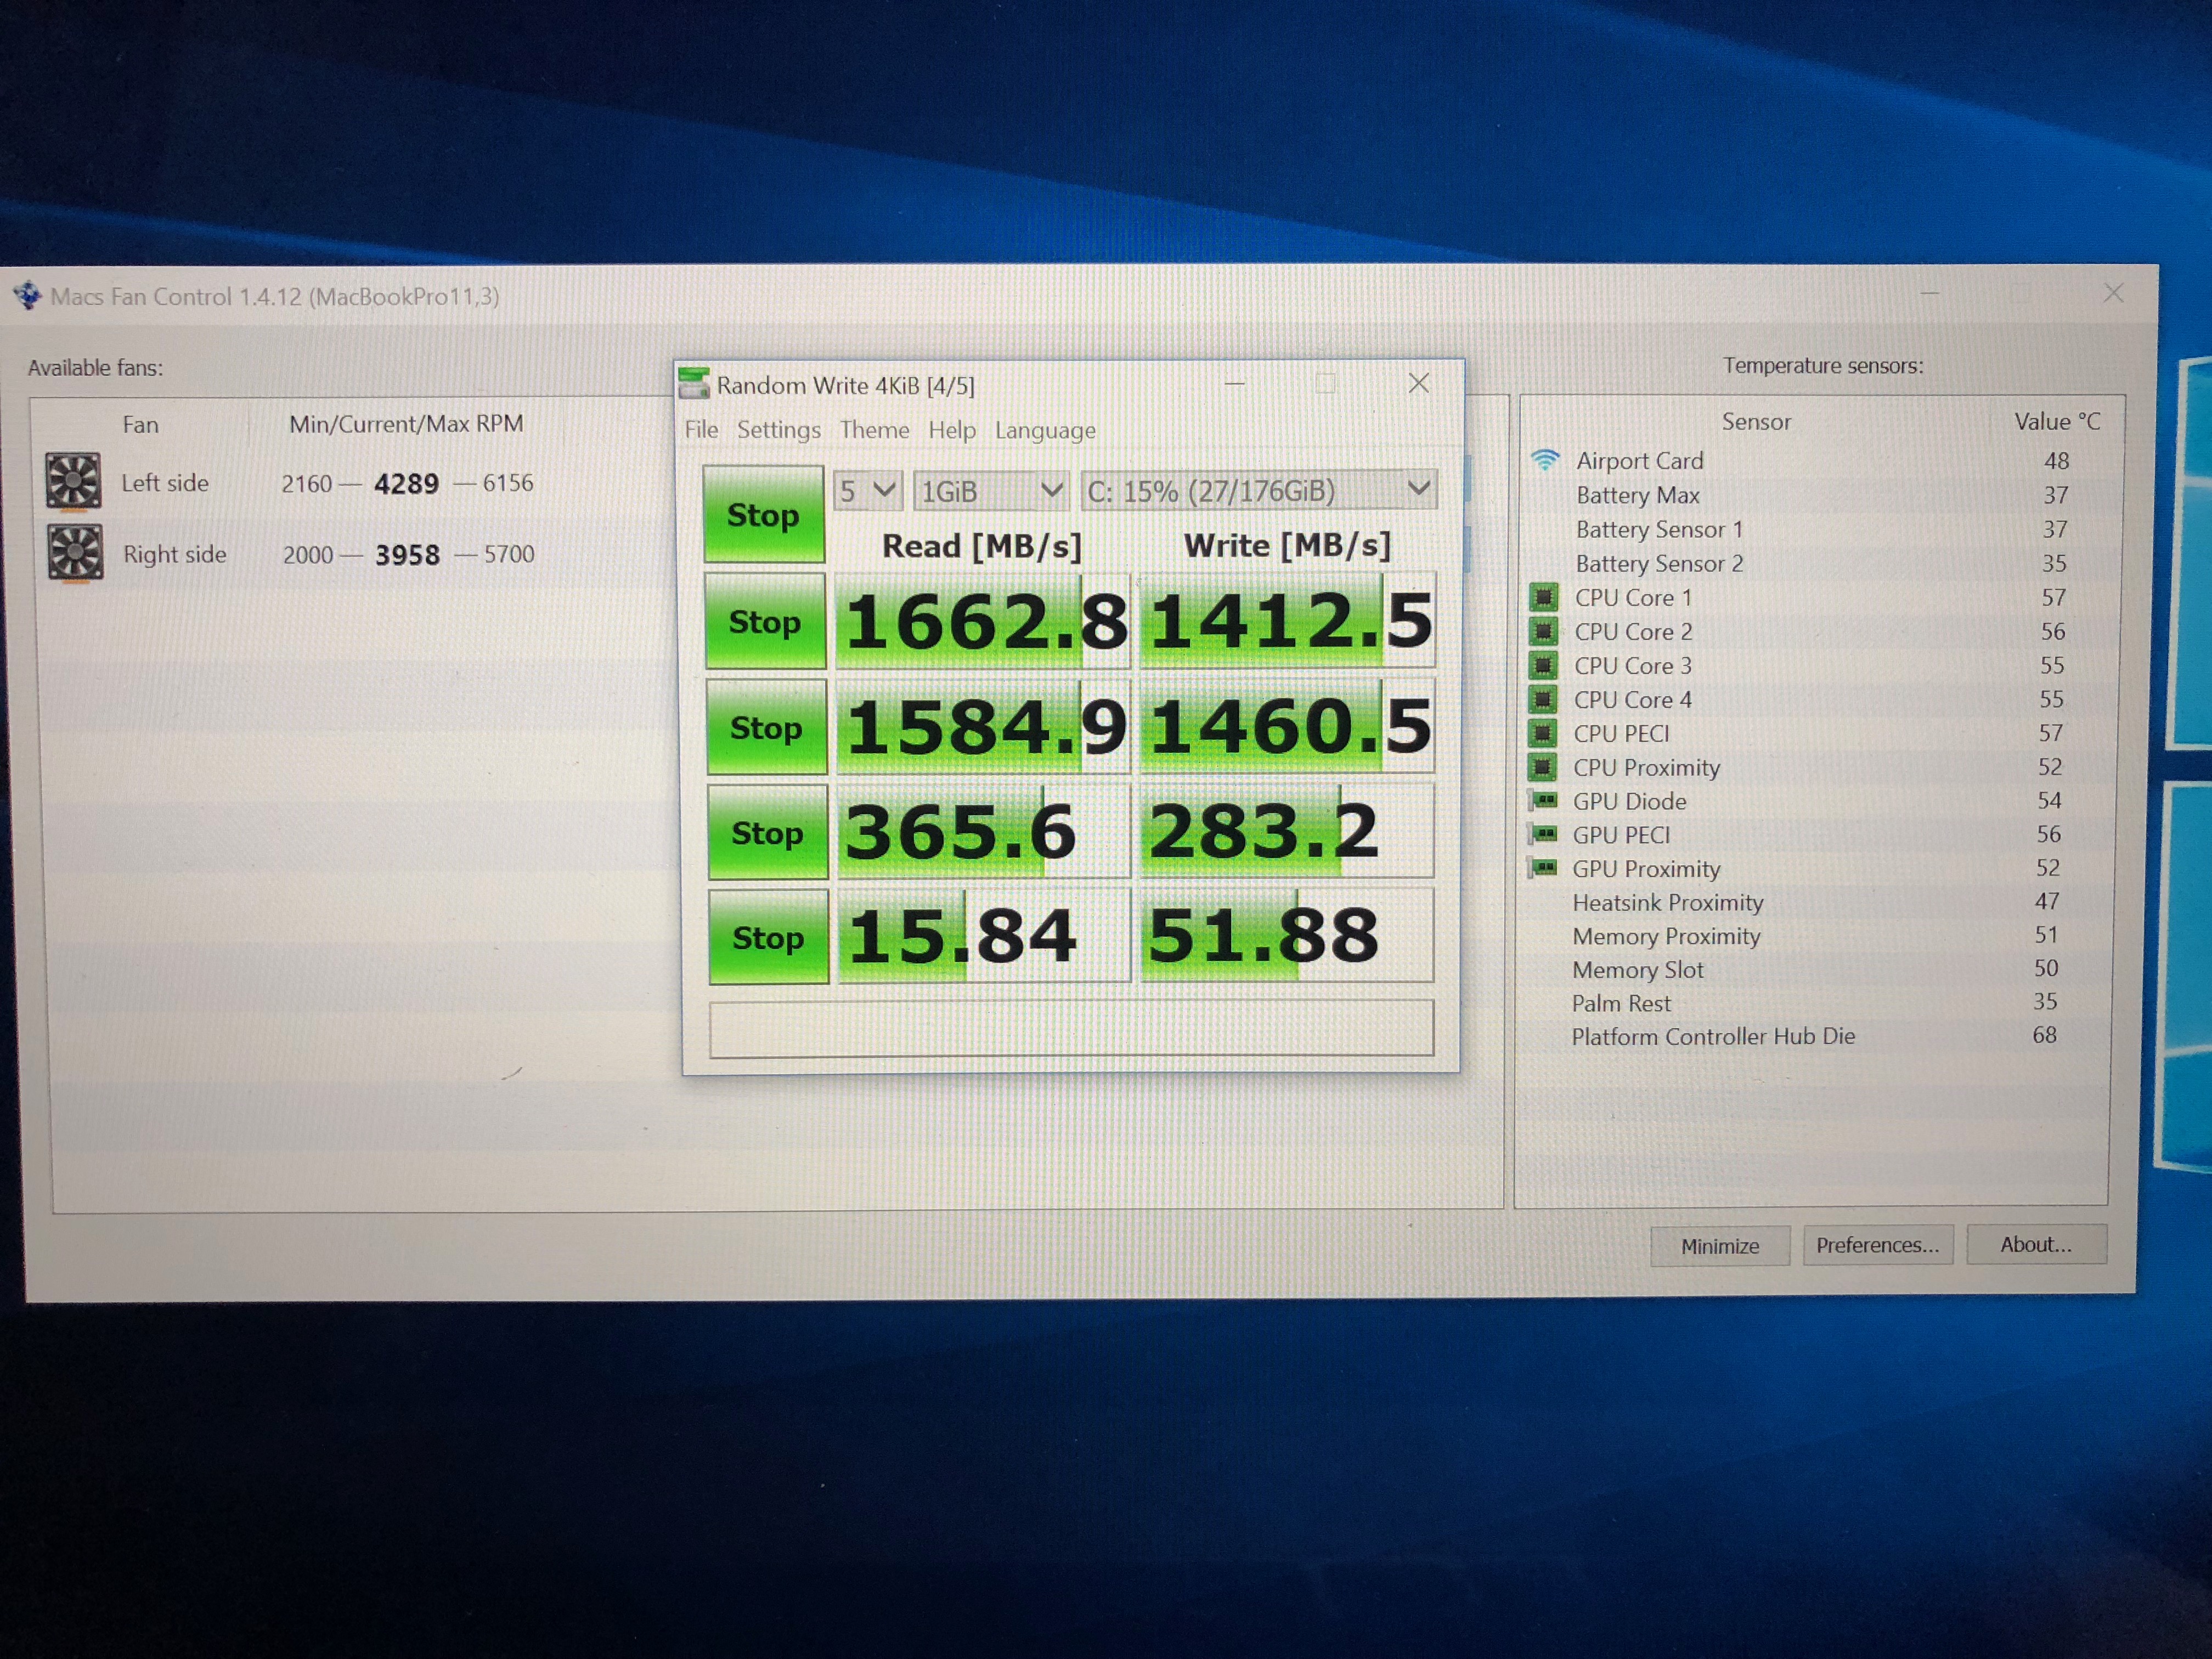Viewport: 2212px width, 1659px height.
Task: Click the Fan column header
Action: [x=141, y=425]
